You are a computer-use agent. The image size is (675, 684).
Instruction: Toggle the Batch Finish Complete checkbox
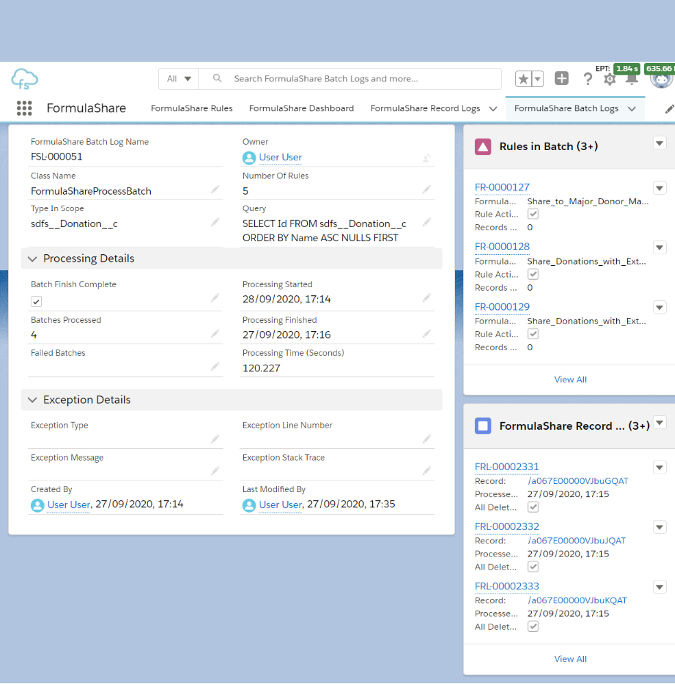pos(36,302)
